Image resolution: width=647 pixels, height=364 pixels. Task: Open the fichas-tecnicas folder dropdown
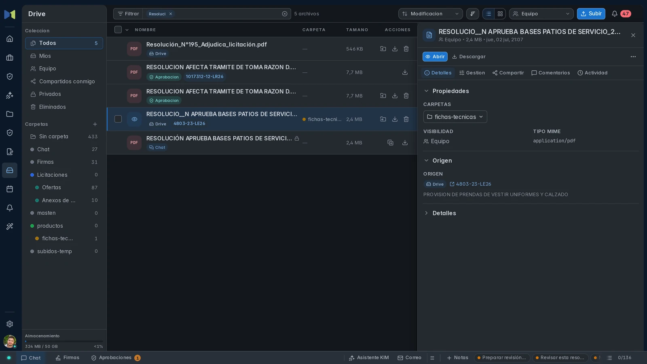(x=455, y=117)
